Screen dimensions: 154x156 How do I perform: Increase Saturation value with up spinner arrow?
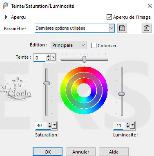[50, 124]
